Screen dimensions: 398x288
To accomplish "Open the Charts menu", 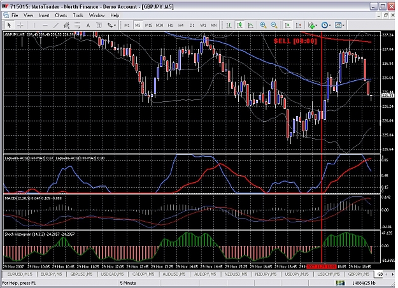I will click(x=61, y=15).
